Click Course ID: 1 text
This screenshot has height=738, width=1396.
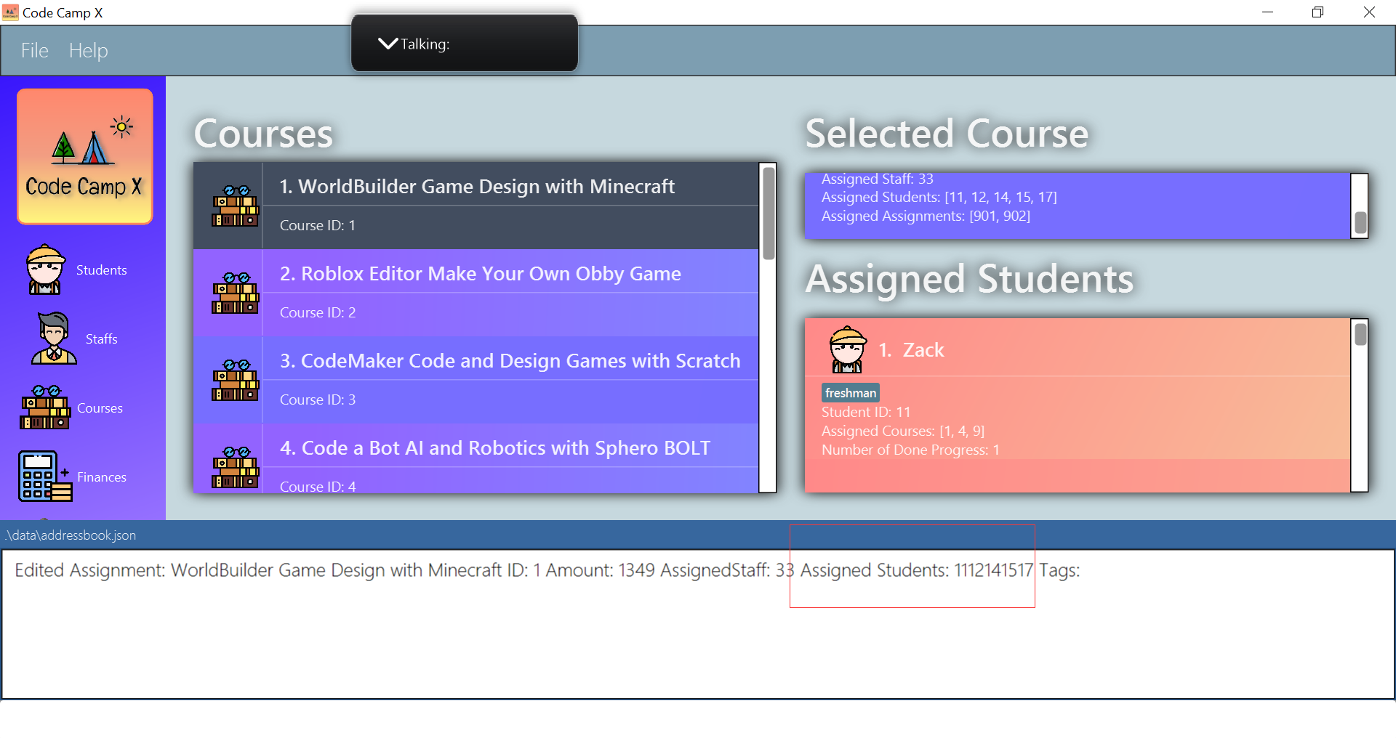pyautogui.click(x=318, y=225)
